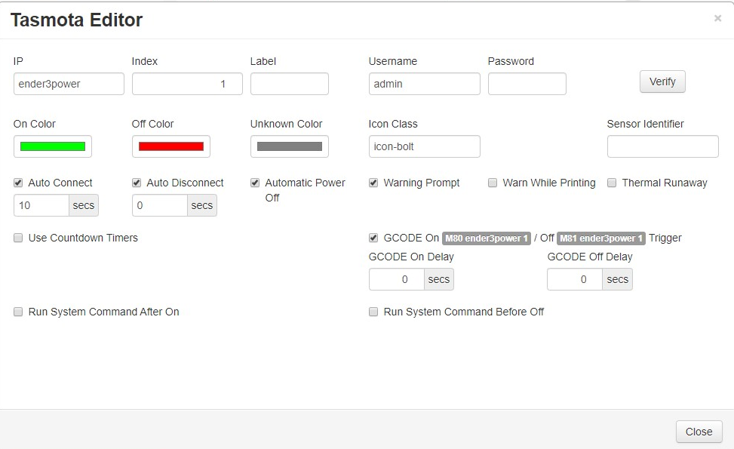
Task: Click the Sensor Identifier input field
Action: tap(663, 146)
